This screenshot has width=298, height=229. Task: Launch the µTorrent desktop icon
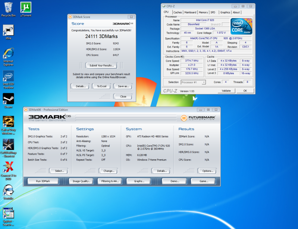coord(26,9)
